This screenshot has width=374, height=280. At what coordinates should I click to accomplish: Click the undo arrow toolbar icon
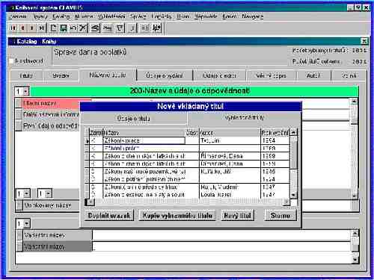click(73, 28)
